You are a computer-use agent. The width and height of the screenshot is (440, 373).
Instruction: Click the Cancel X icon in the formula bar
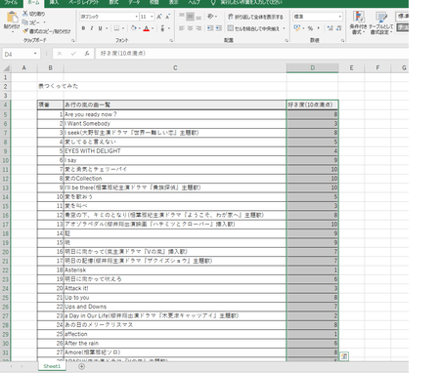pos(60,54)
